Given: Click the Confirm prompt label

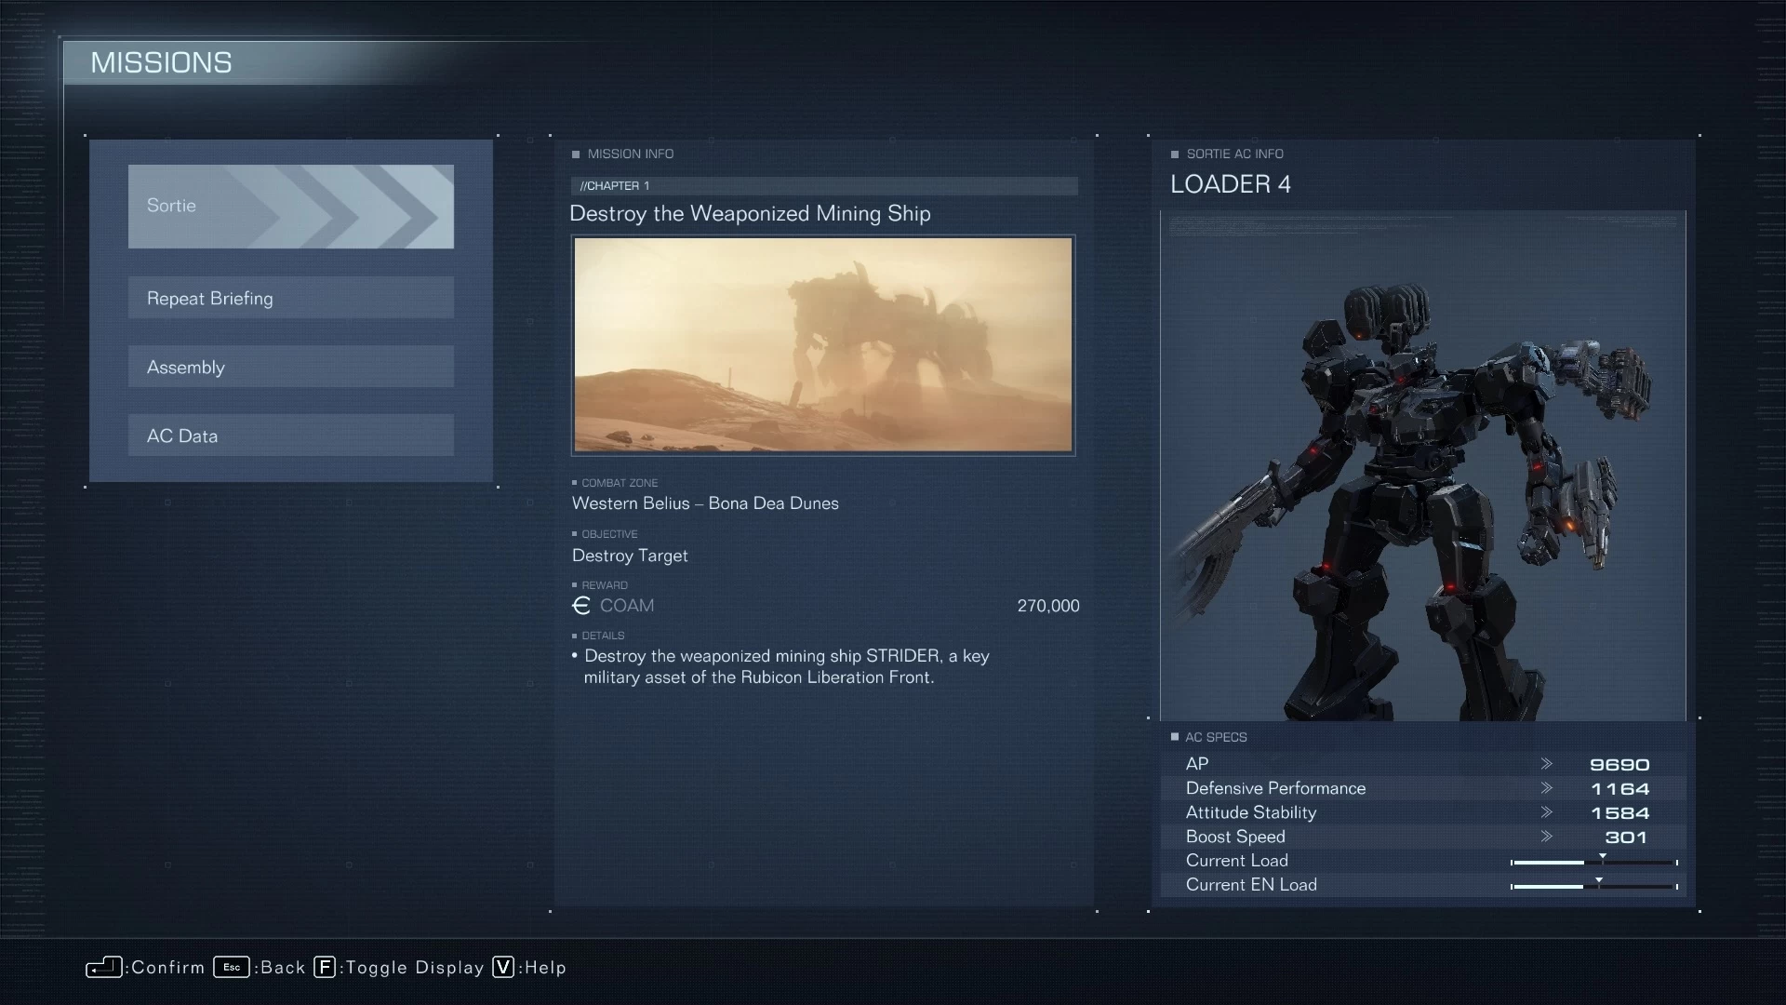Looking at the screenshot, I should (x=168, y=968).
